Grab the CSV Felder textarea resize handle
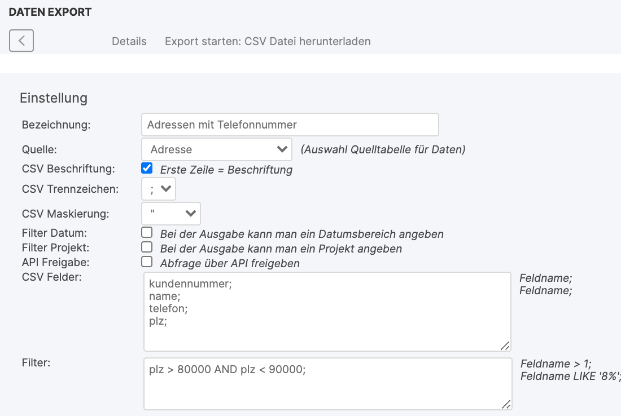621x416 pixels. click(505, 346)
